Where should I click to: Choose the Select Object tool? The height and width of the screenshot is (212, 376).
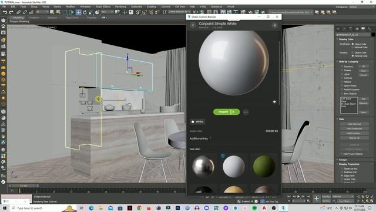coord(52,12)
